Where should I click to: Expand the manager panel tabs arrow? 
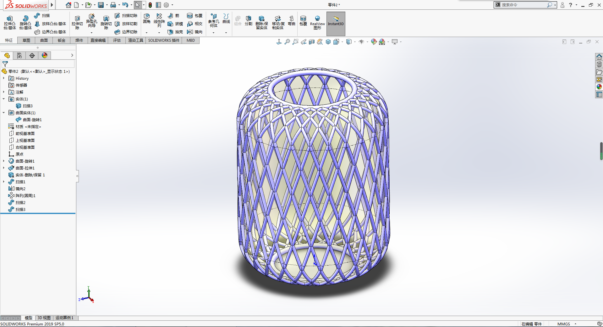(x=72, y=55)
